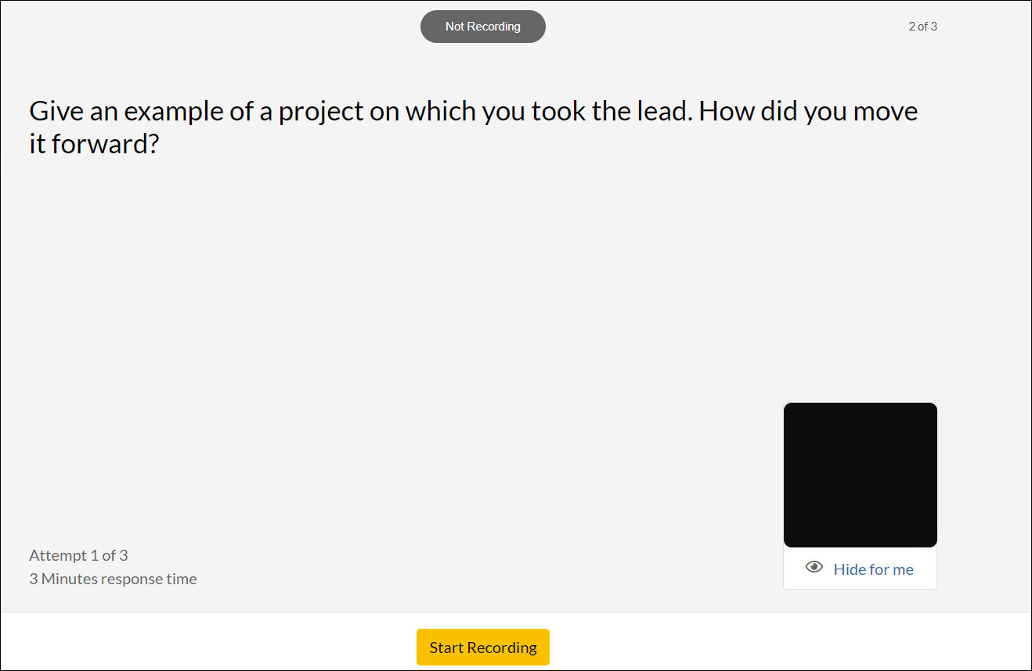This screenshot has height=671, width=1032.
Task: Click the eye icon beside Hide for me
Action: [x=814, y=568]
